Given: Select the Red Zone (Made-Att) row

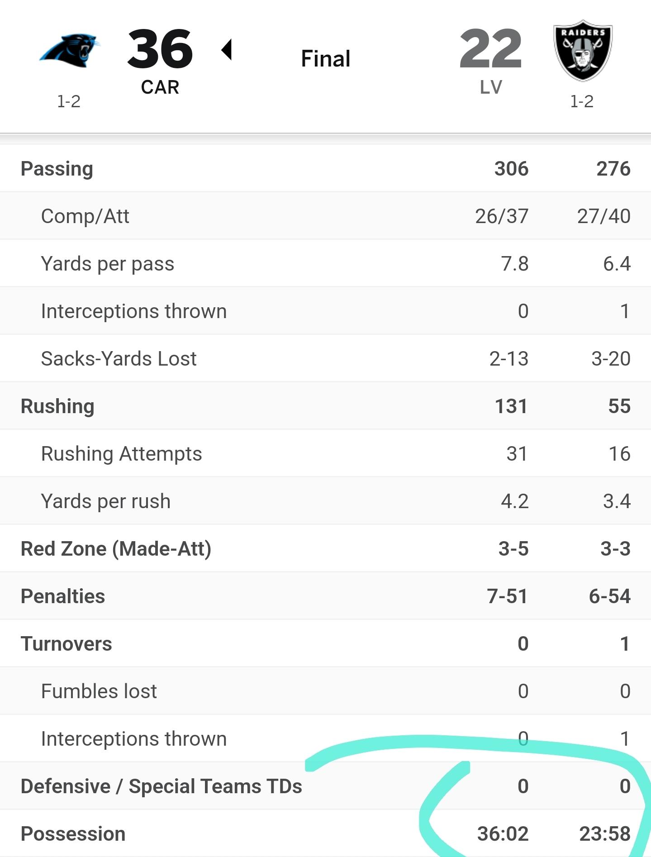Looking at the screenshot, I should point(325,548).
